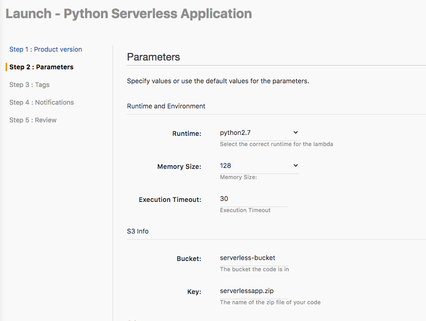Image resolution: width=426 pixels, height=321 pixels.
Task: Click the "Select the correct runtime" hint text
Action: (x=276, y=144)
